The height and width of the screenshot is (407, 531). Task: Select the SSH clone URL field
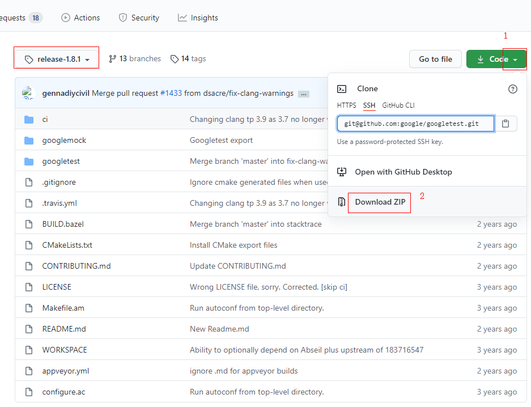(x=415, y=124)
